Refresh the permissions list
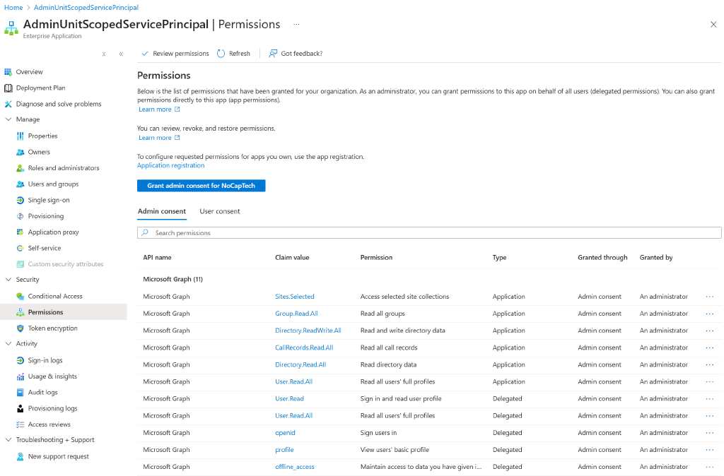Viewport: 724px width, 476px height. (x=233, y=53)
